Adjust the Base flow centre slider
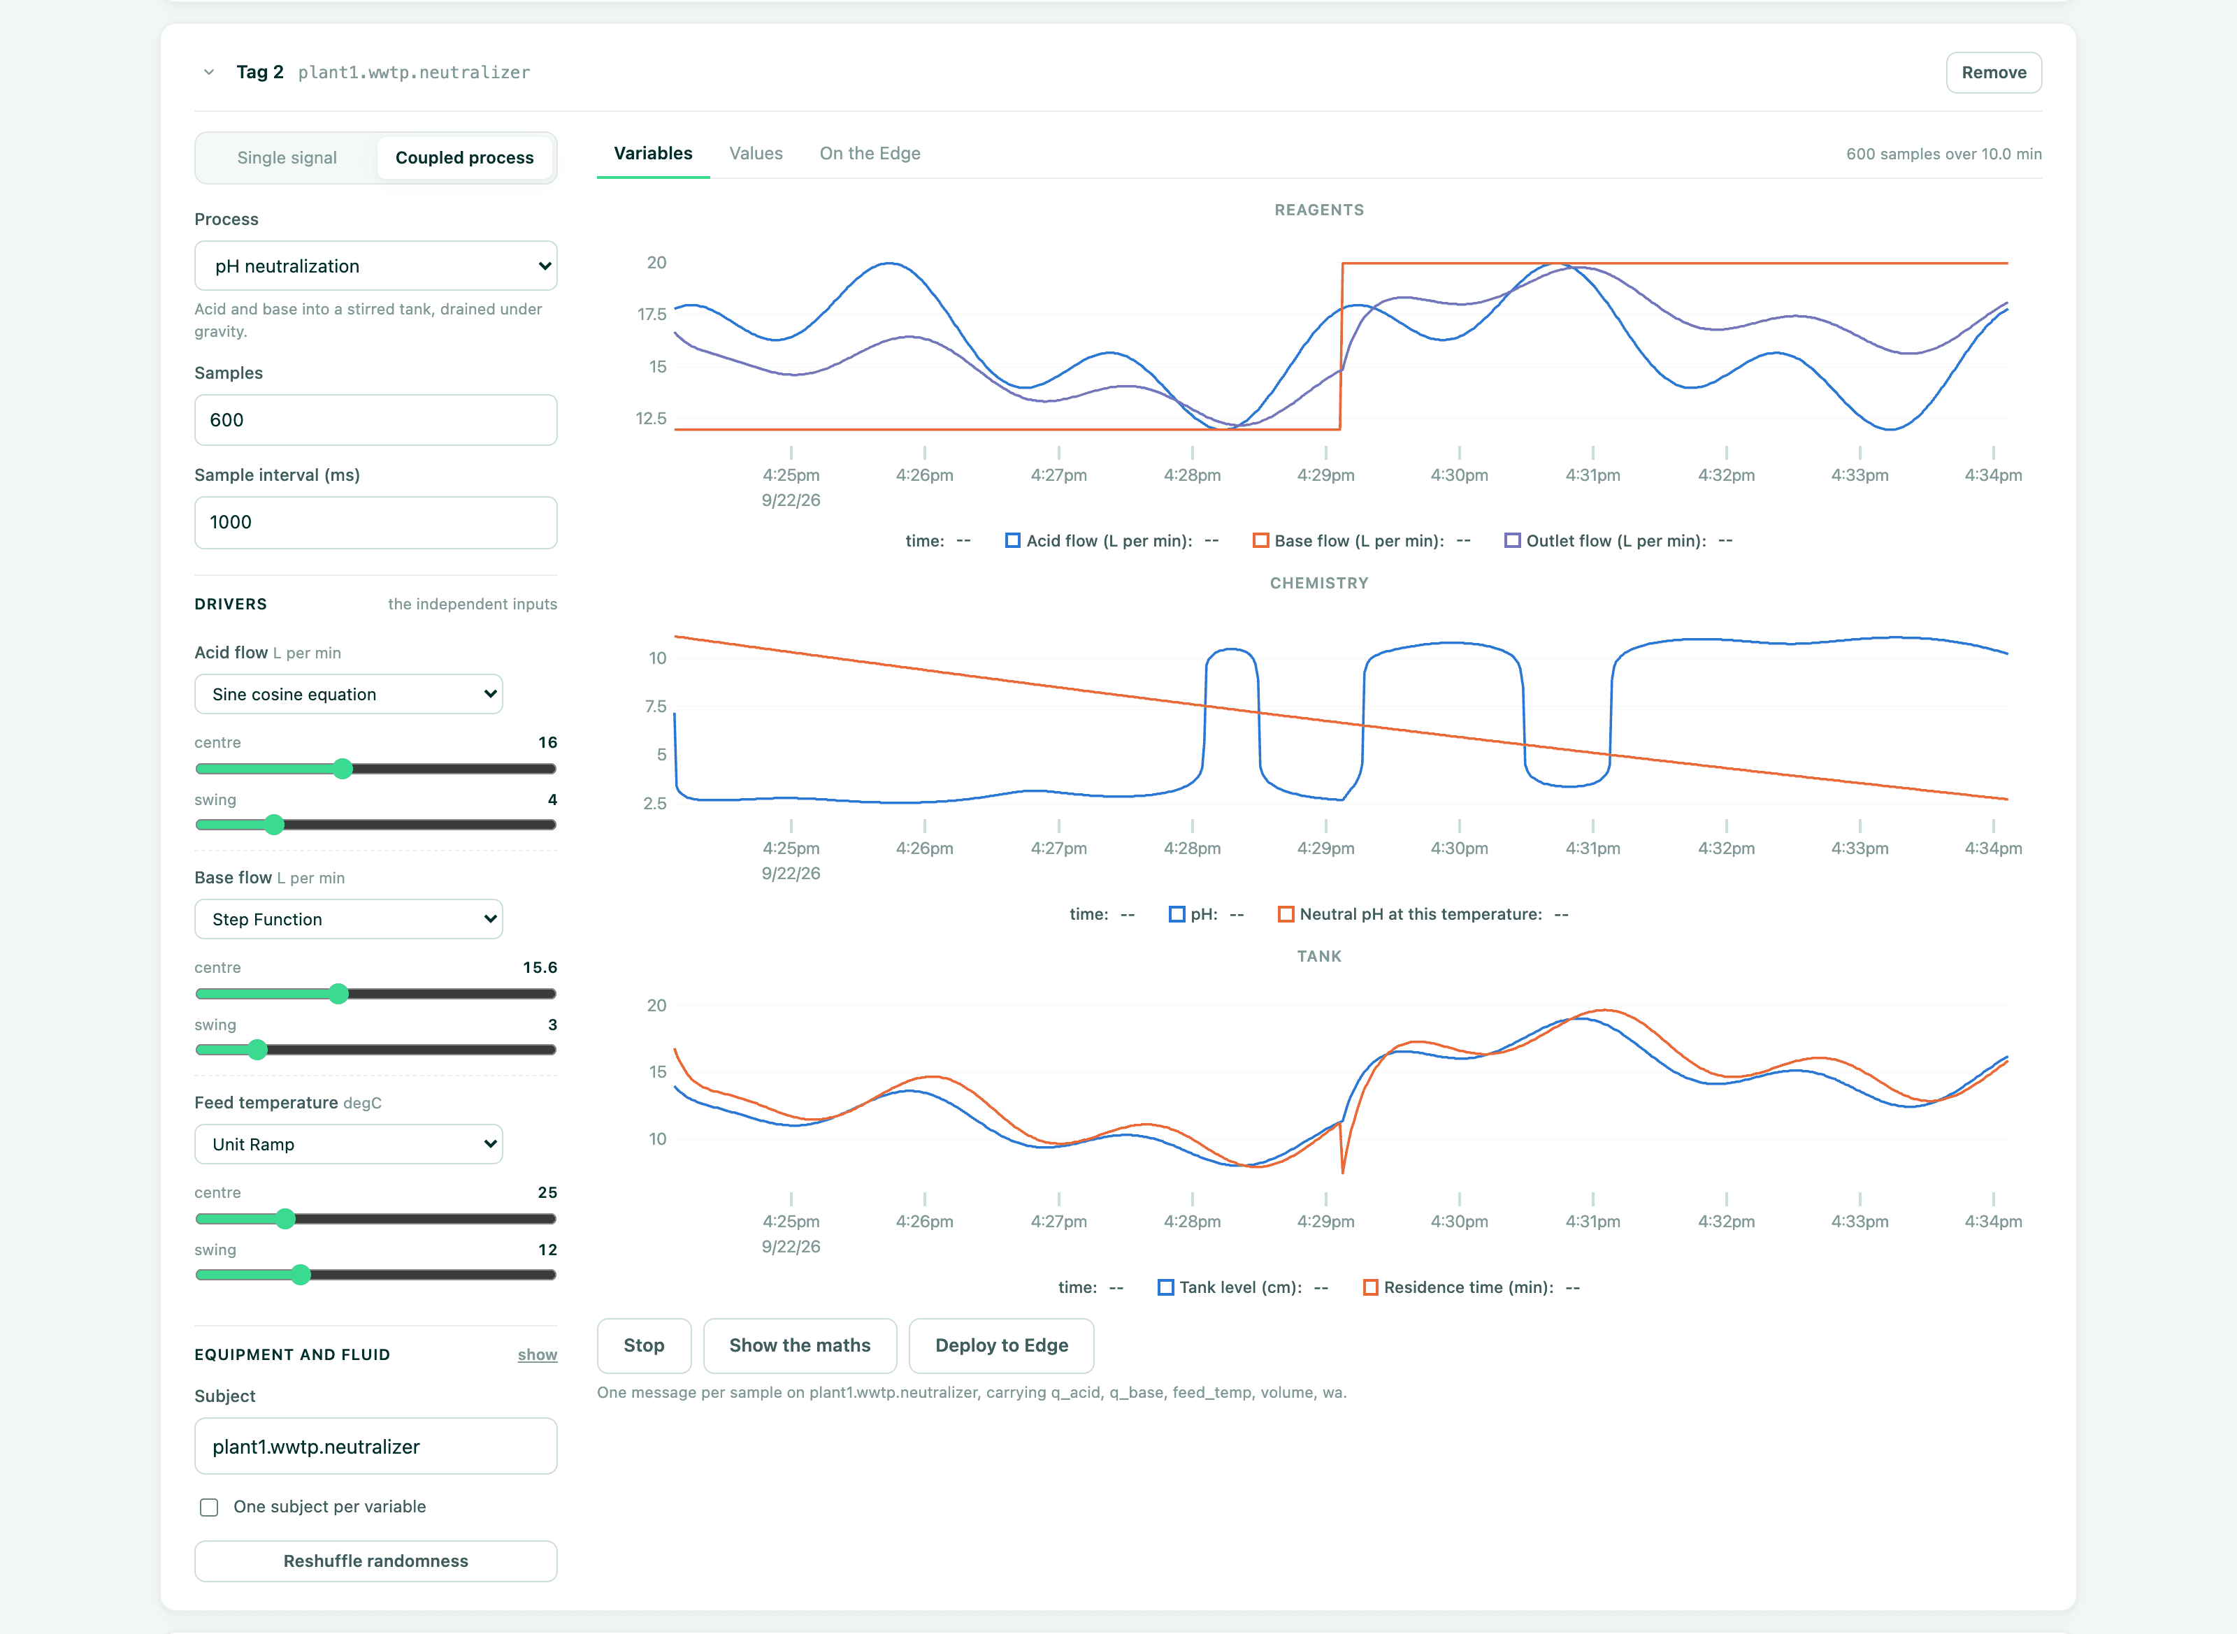Image resolution: width=2237 pixels, height=1634 pixels. [x=376, y=994]
